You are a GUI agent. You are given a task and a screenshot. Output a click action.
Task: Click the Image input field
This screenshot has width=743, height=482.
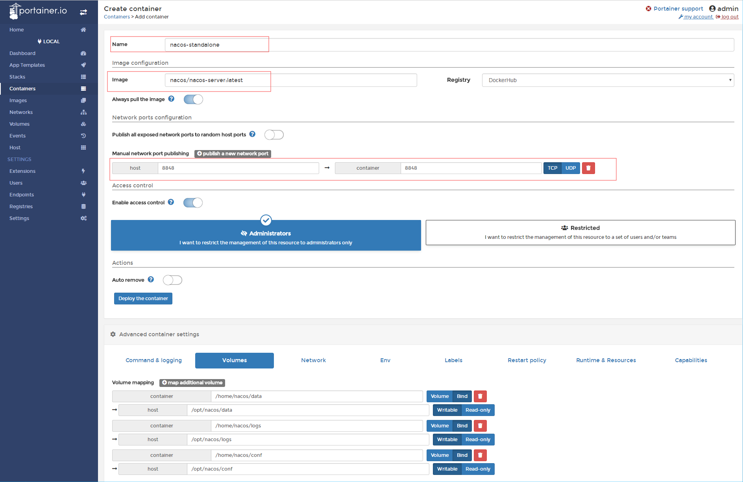point(291,80)
